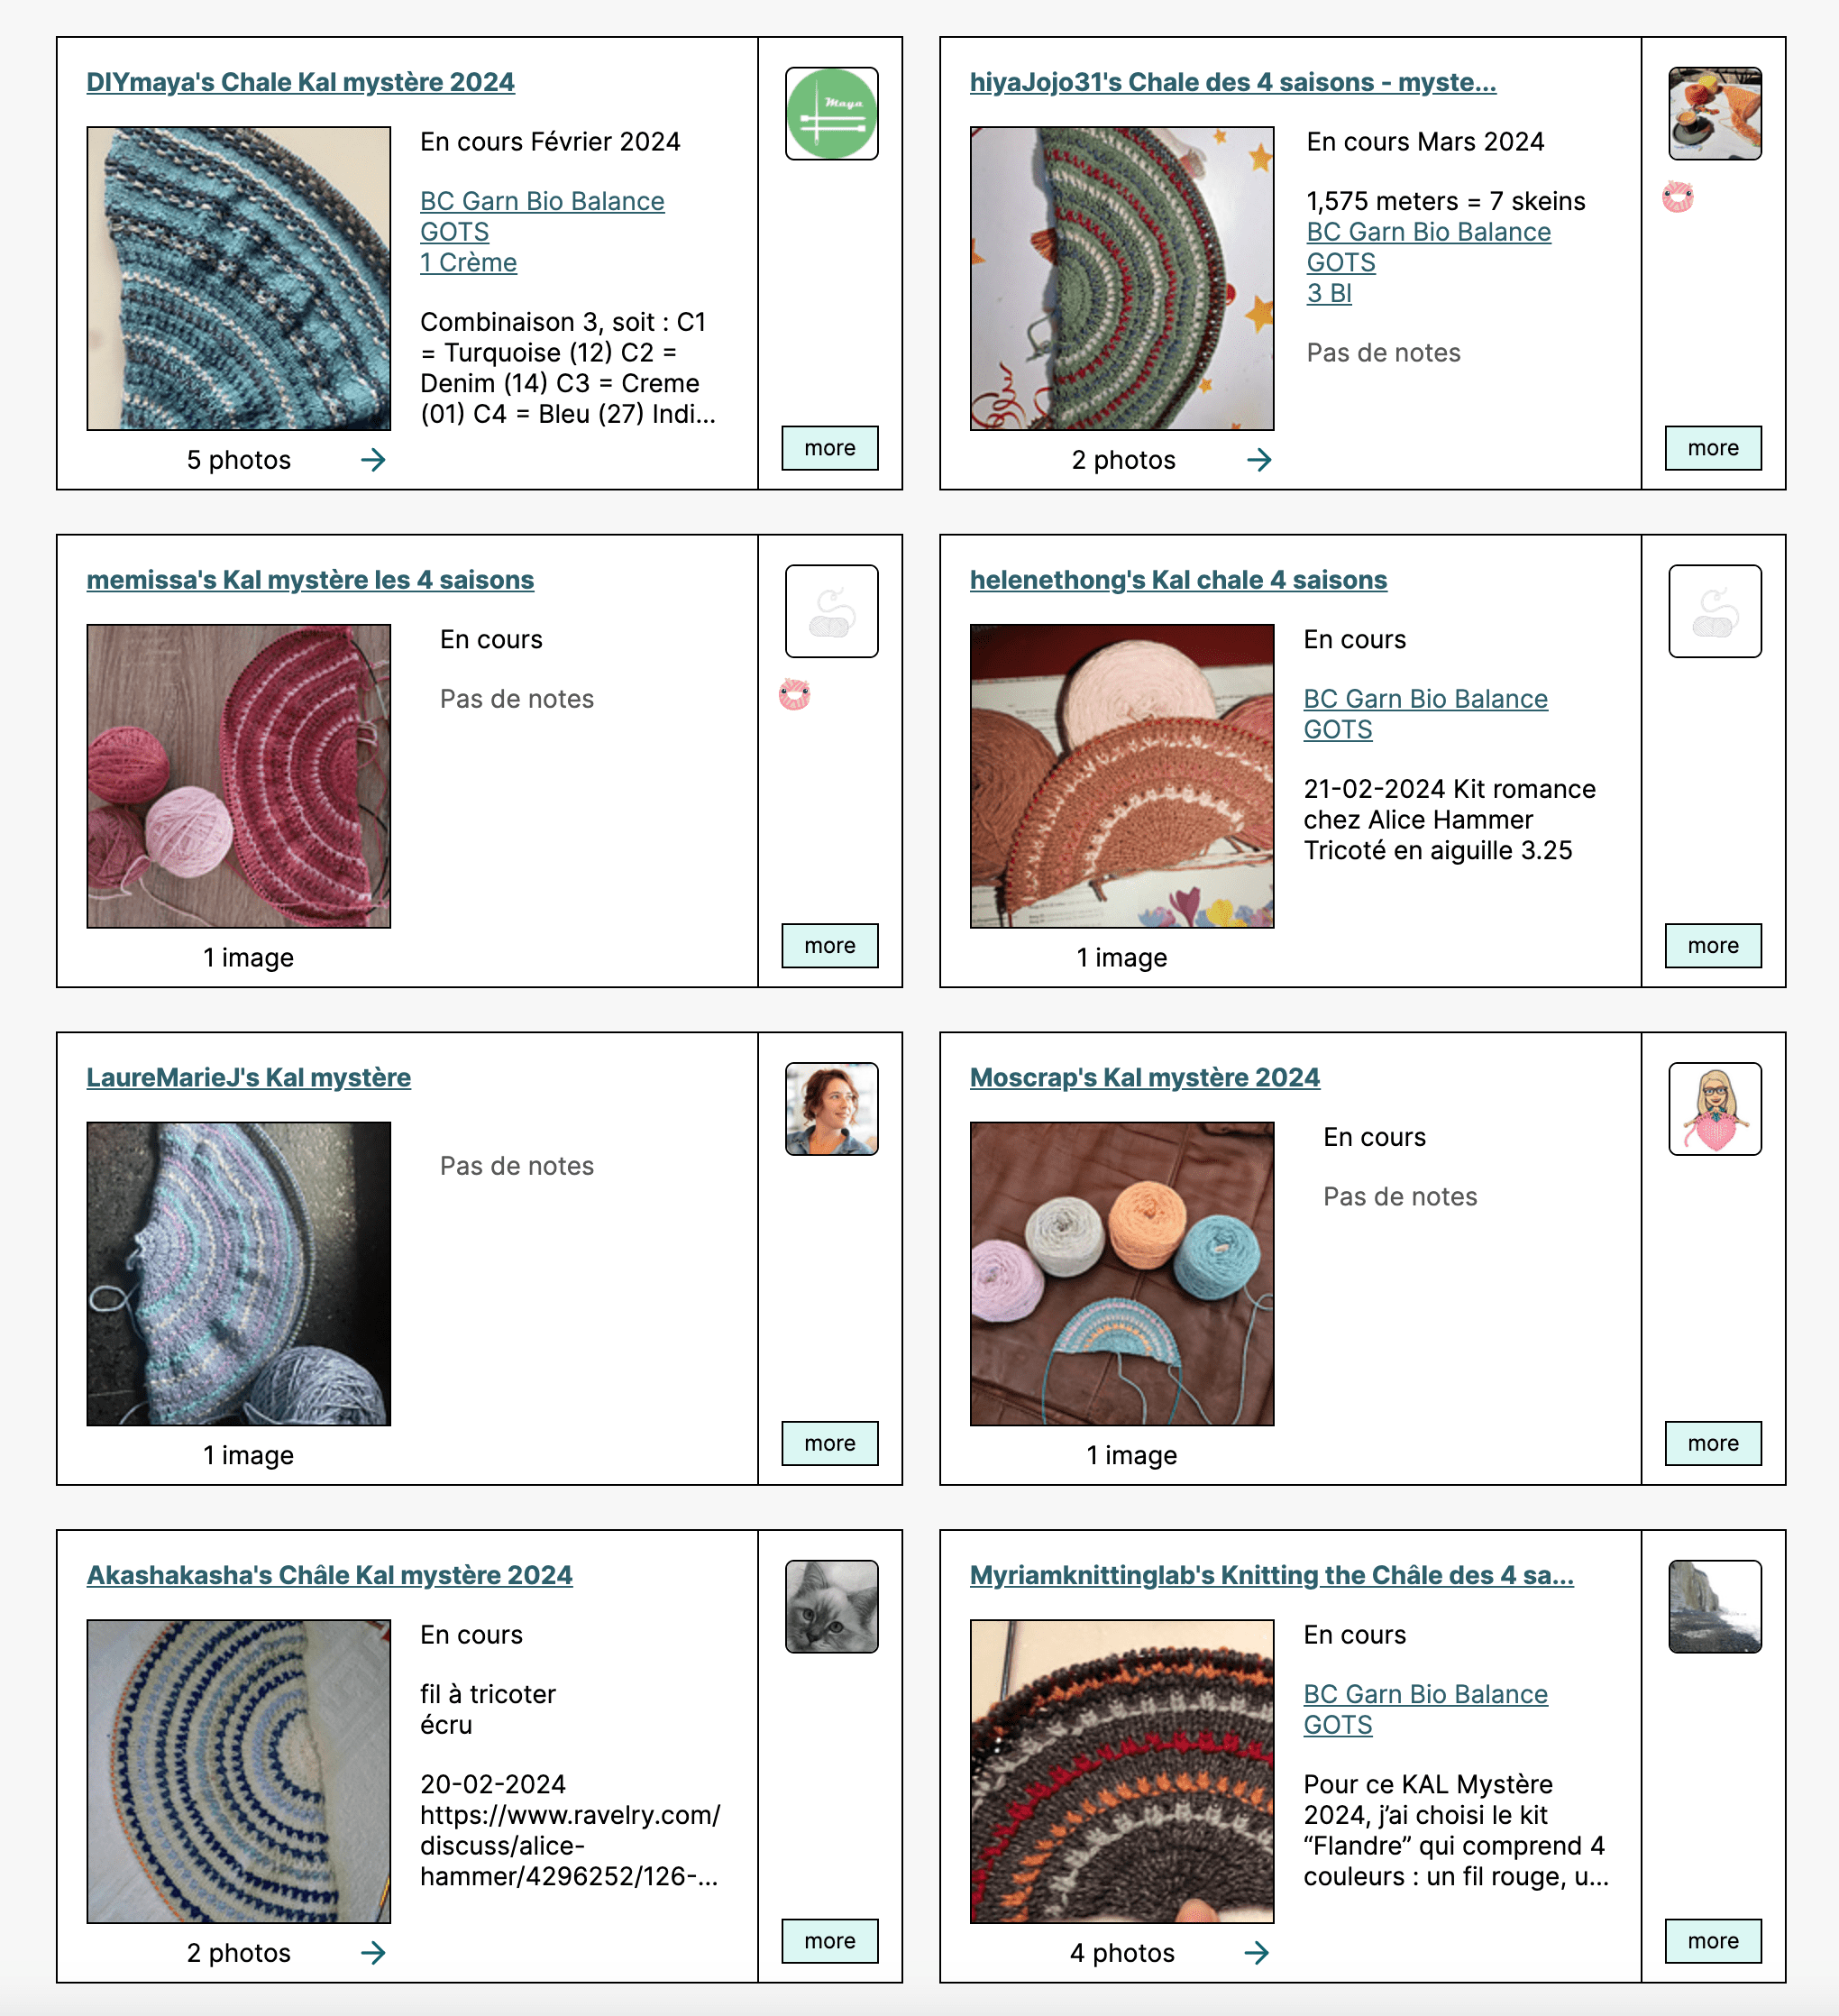
Task: Open Moscrap's Kal mystère 2024 link
Action: click(x=1144, y=1077)
